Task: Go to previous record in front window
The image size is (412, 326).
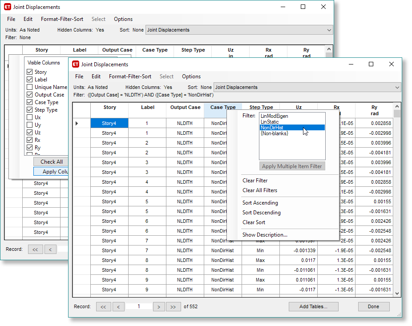Action: point(118,306)
